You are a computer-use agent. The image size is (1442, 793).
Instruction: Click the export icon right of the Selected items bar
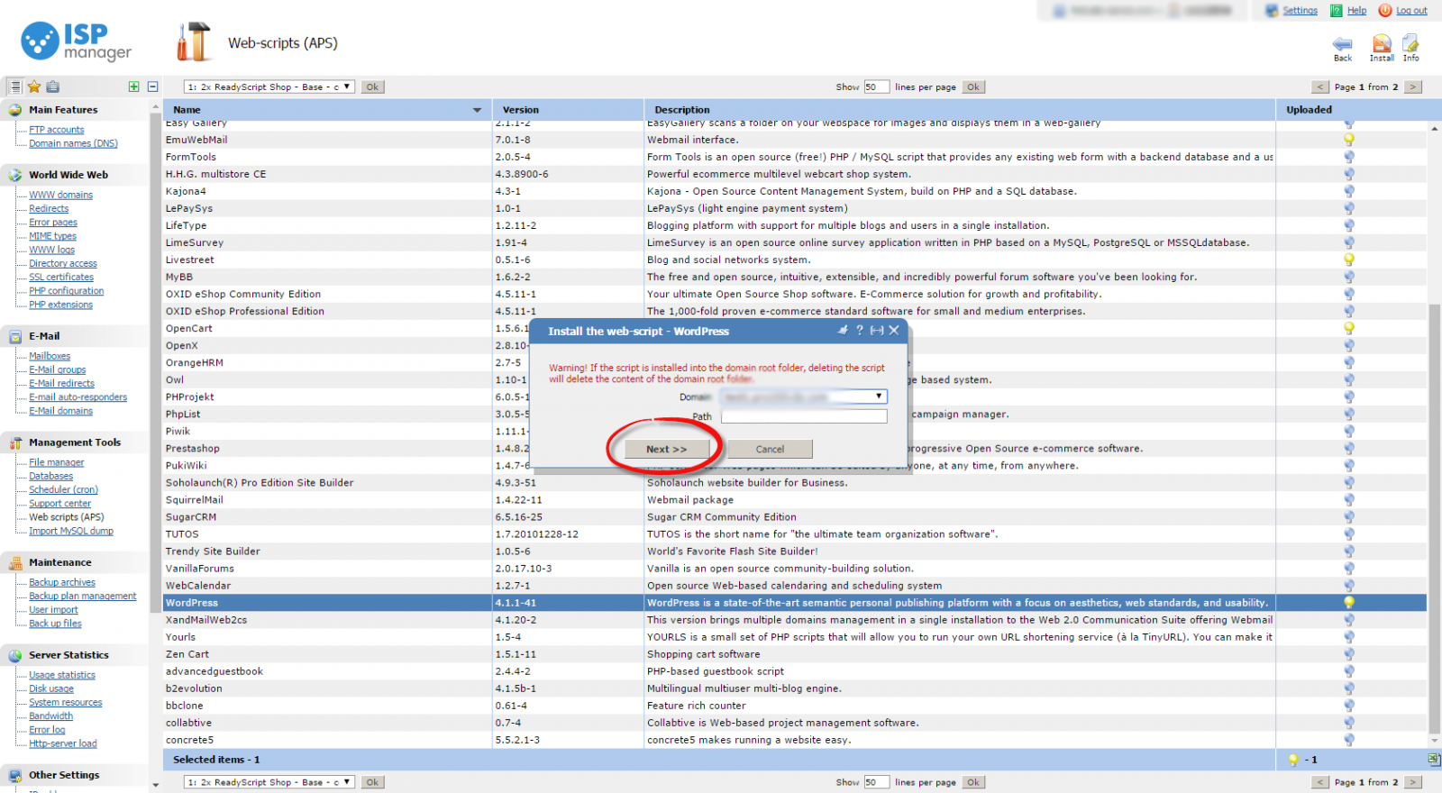coord(1434,760)
